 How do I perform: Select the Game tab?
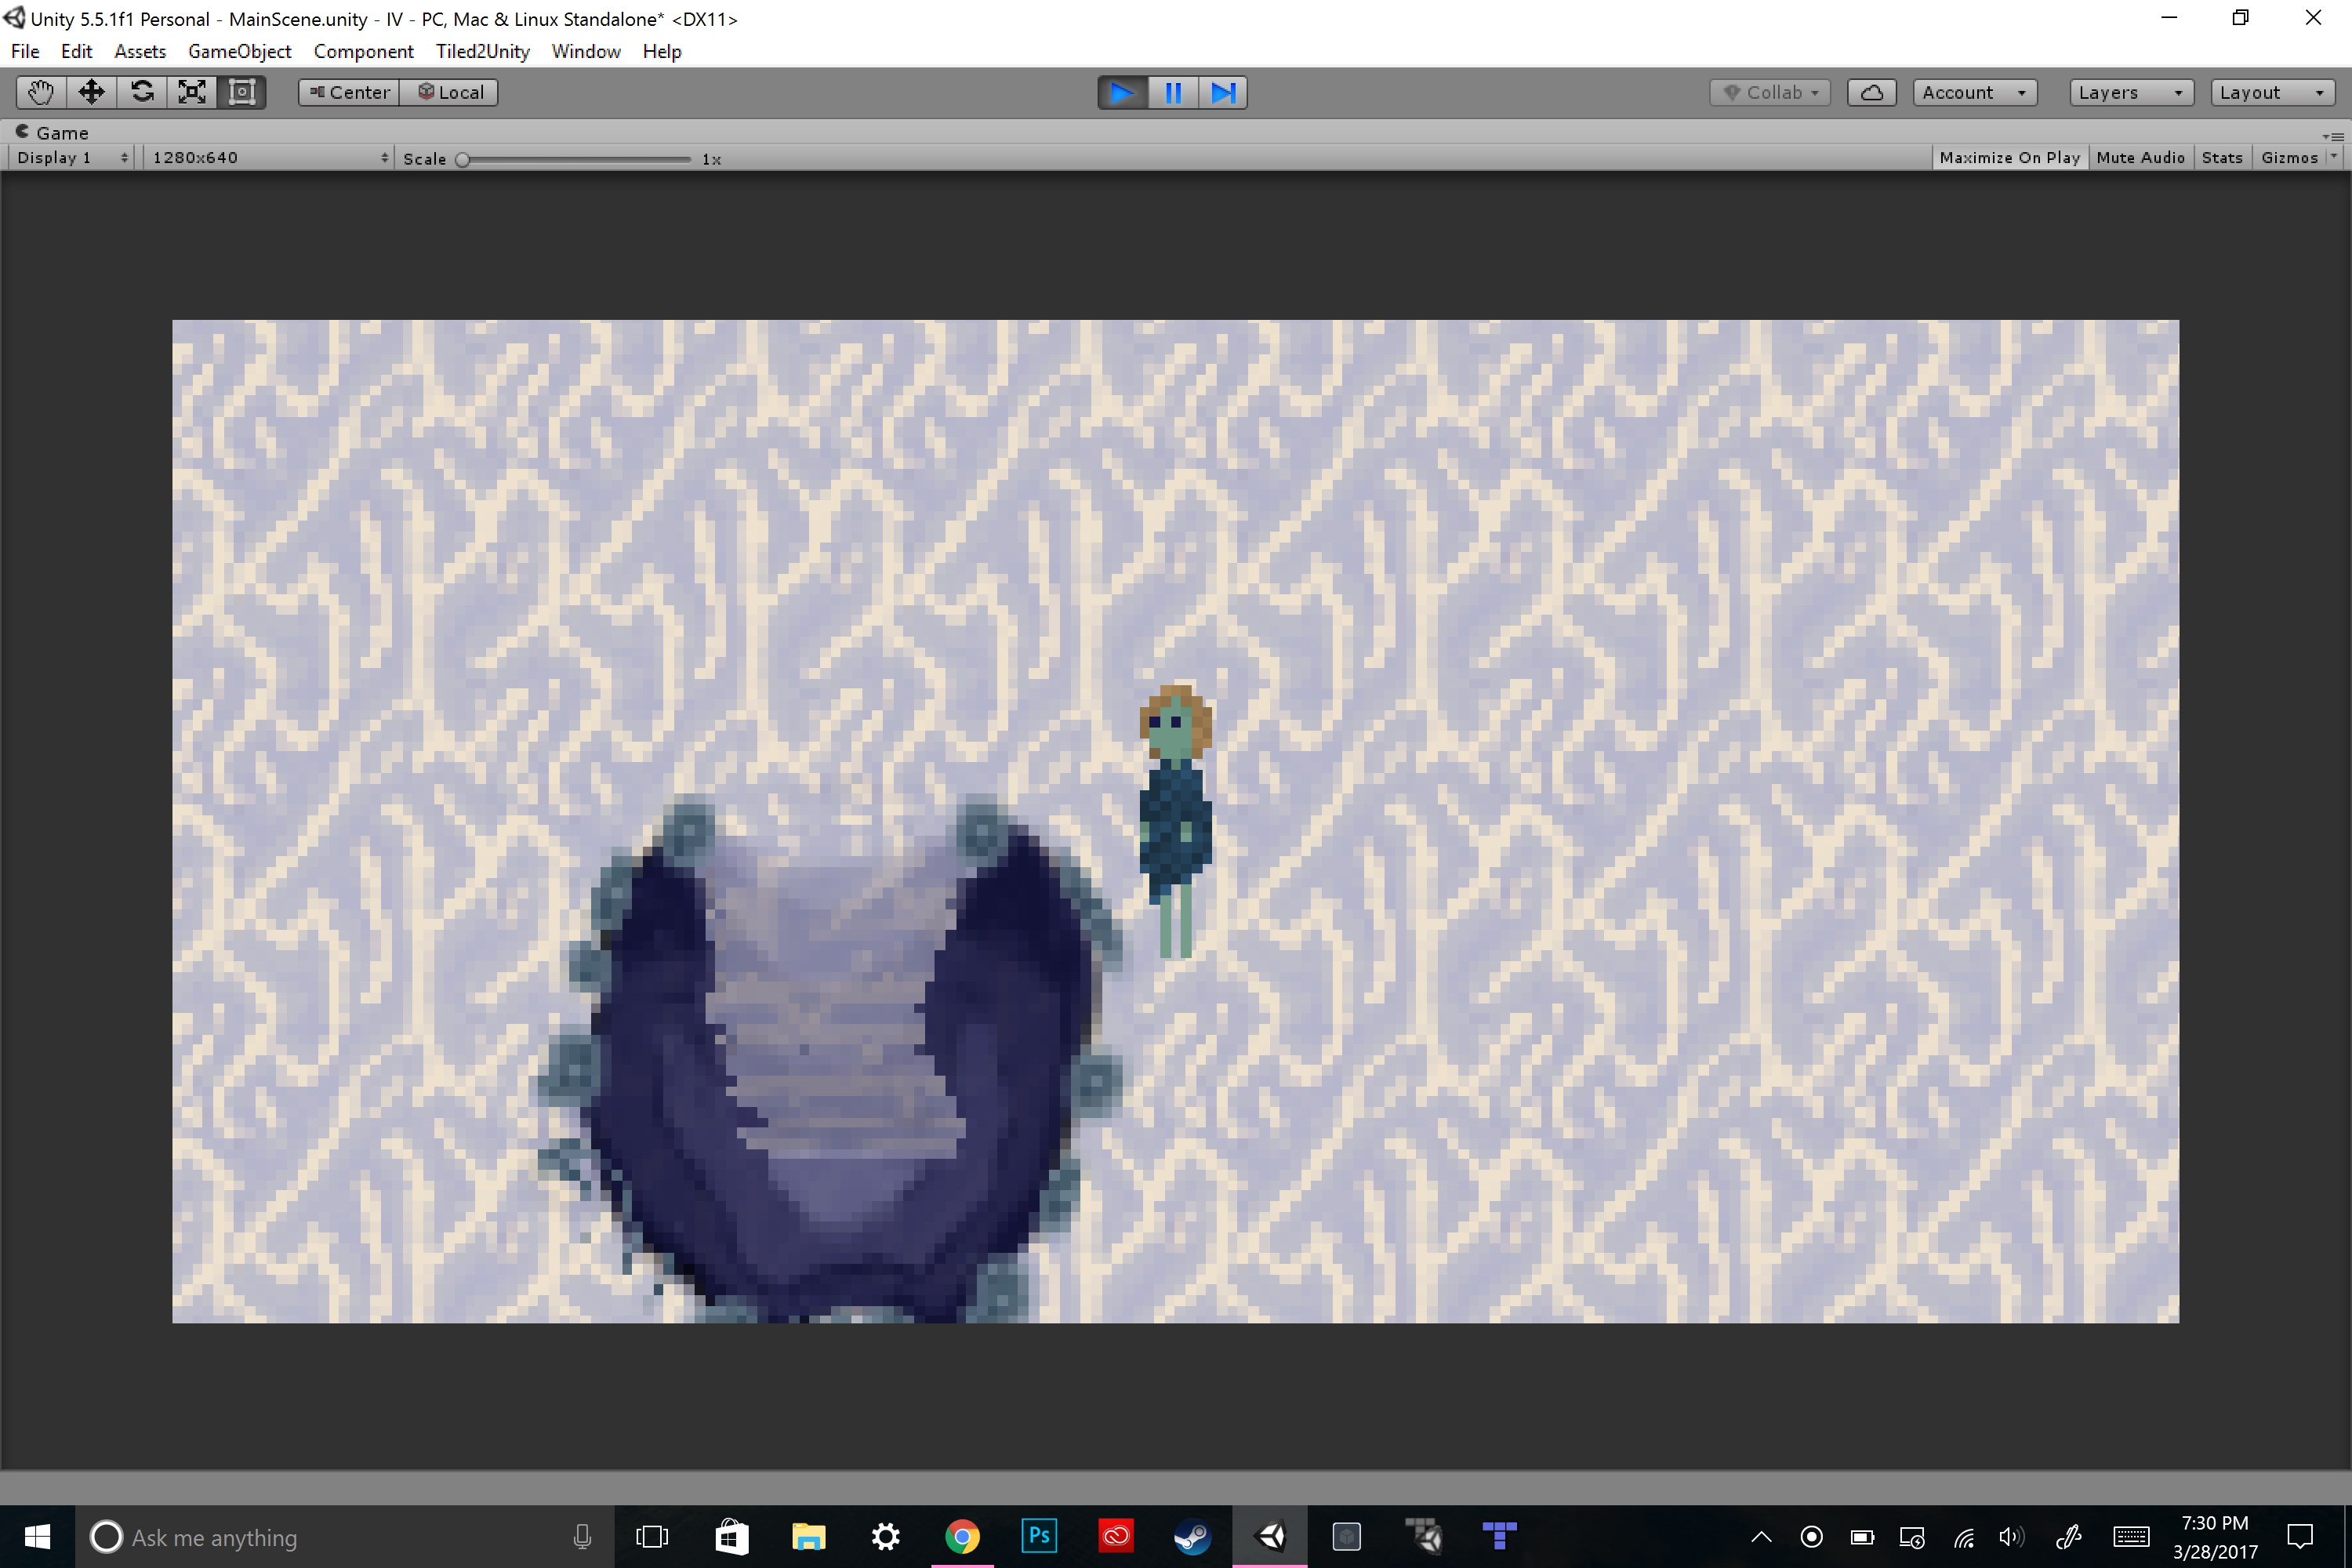click(52, 132)
